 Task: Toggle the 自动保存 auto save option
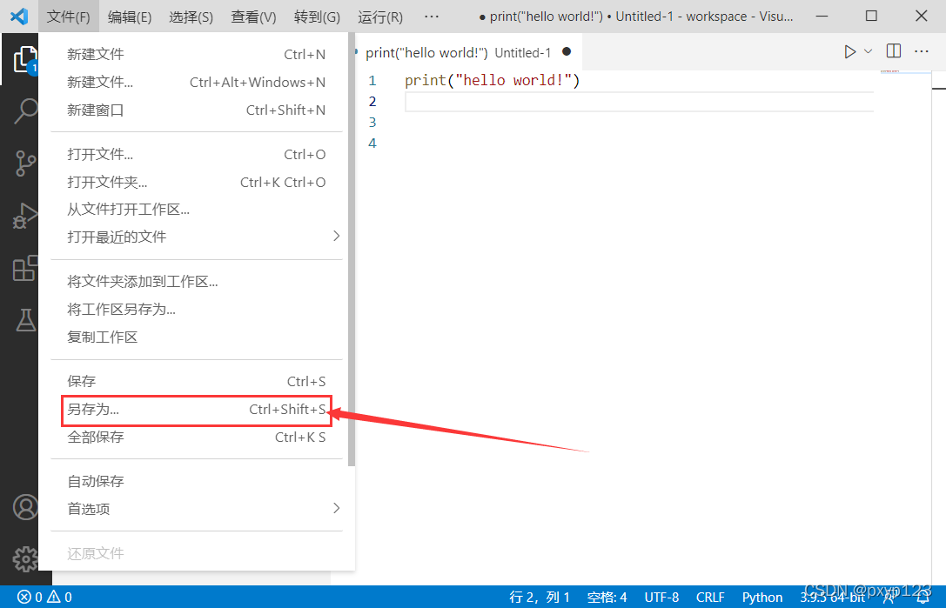point(197,481)
